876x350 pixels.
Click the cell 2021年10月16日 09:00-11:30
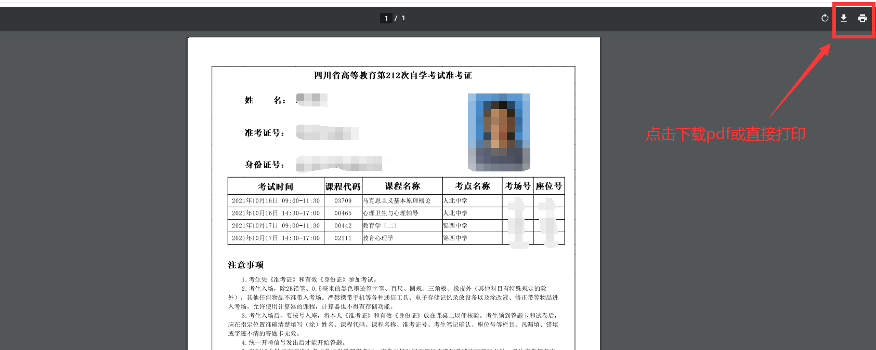click(x=276, y=200)
